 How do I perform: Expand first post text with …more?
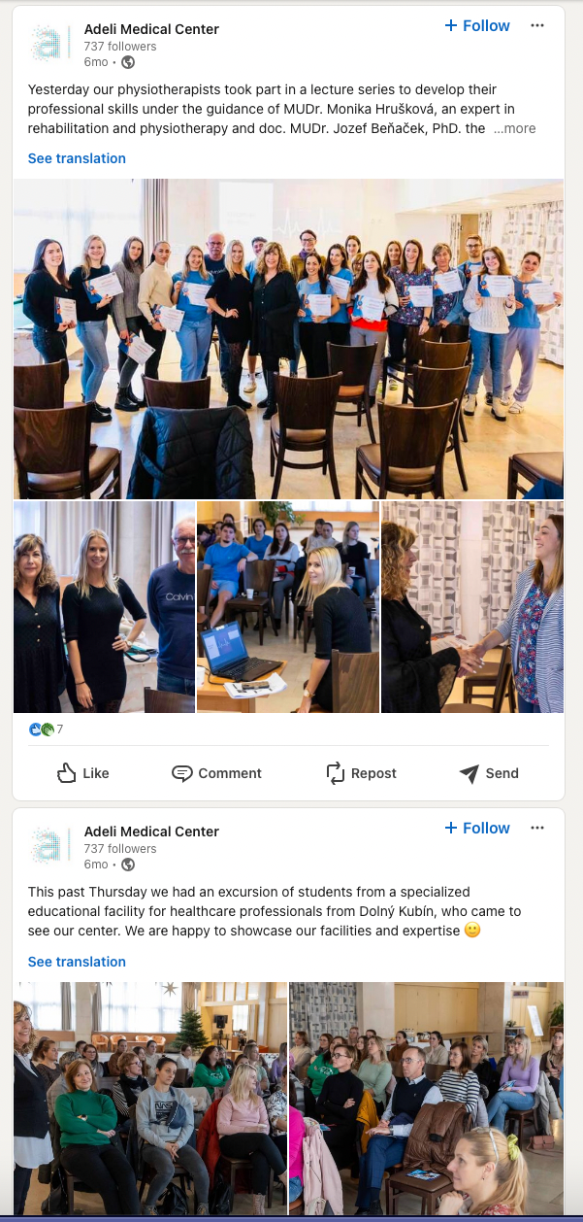coord(514,128)
